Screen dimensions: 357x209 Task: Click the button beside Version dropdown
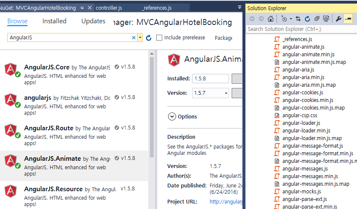pos(237,93)
